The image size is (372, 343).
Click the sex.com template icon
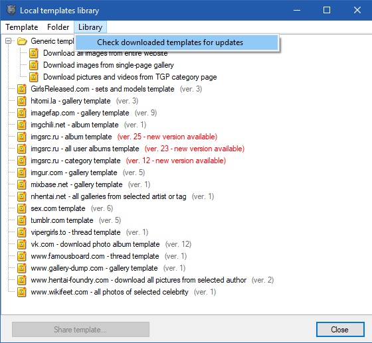(x=21, y=208)
